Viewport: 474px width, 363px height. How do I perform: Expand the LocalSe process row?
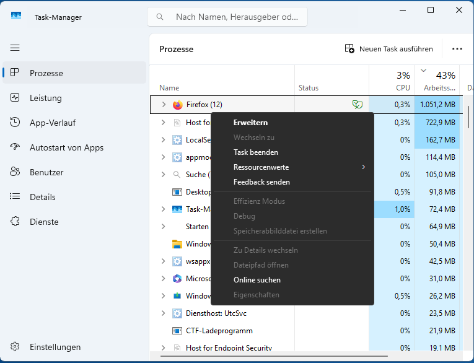pos(163,140)
